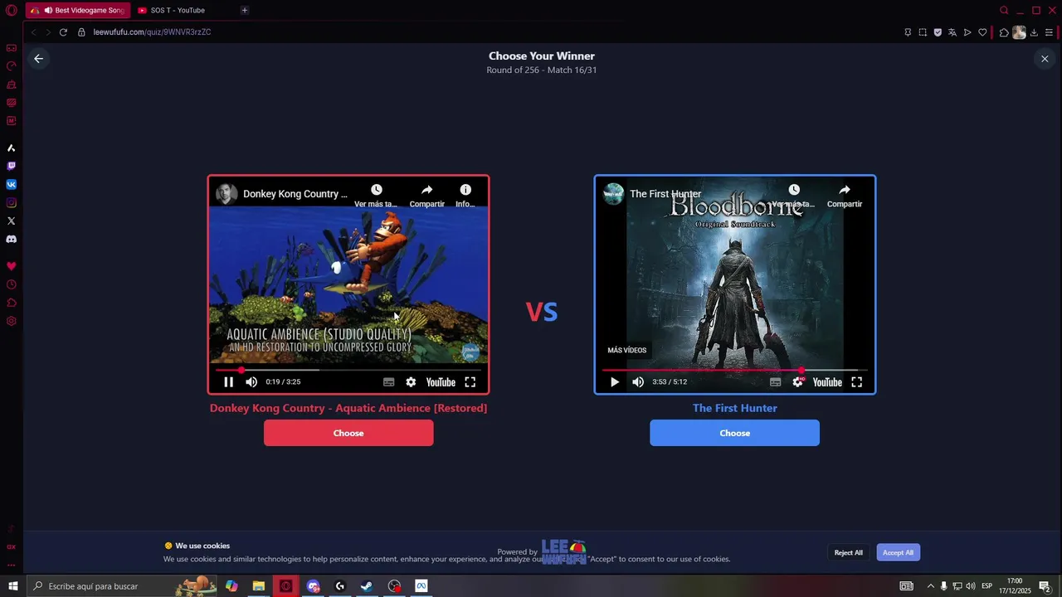The width and height of the screenshot is (1062, 597).
Task: Click Watch later on Donkey Kong video
Action: coord(376,195)
